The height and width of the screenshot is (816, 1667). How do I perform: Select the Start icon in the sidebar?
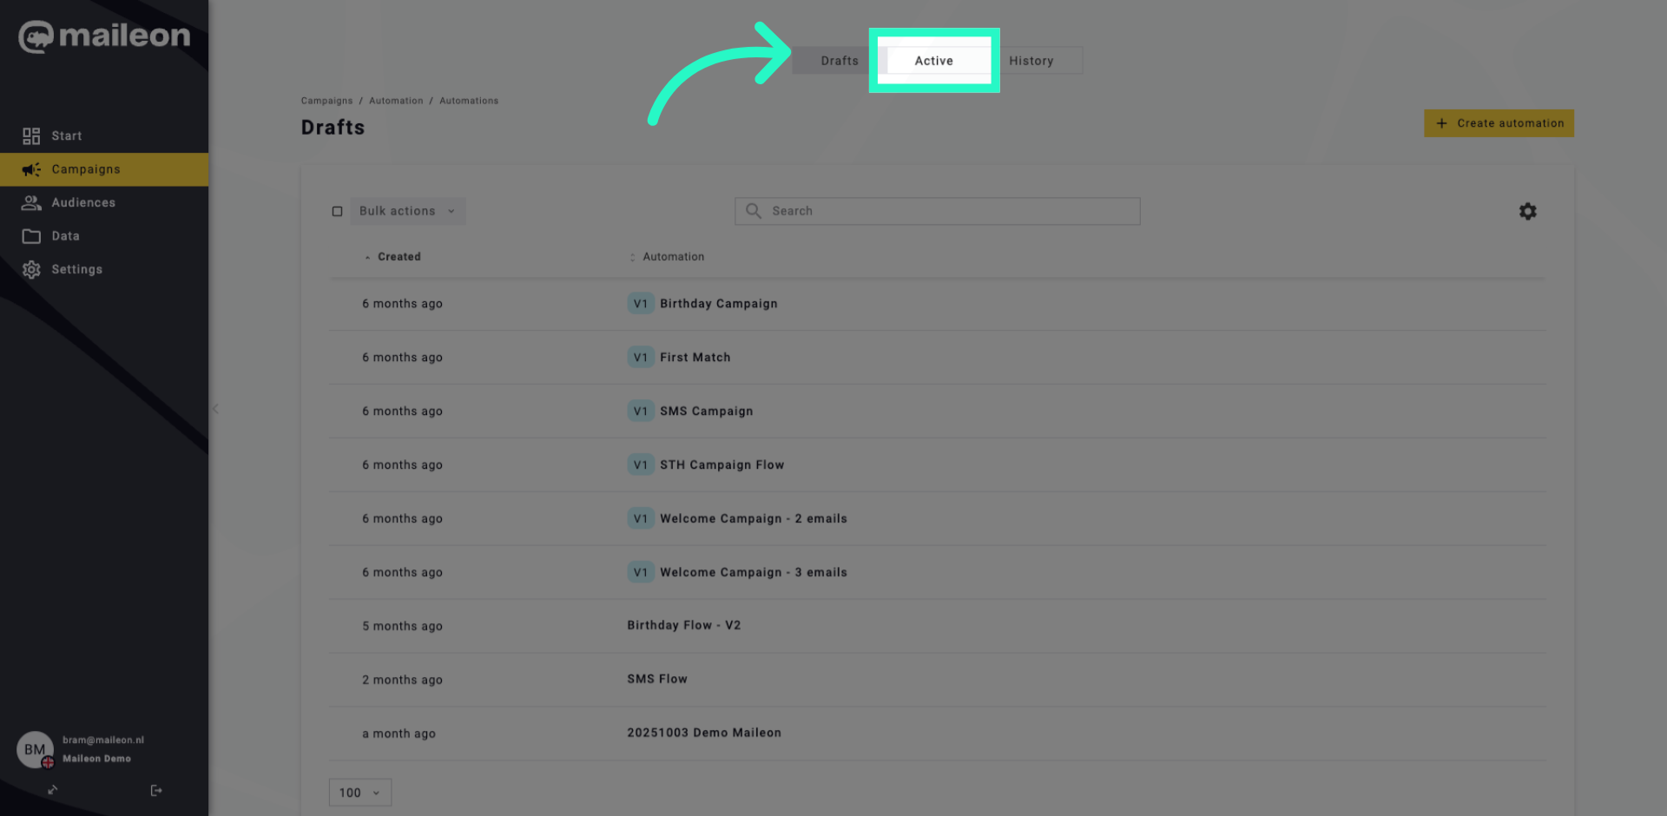[x=32, y=135]
